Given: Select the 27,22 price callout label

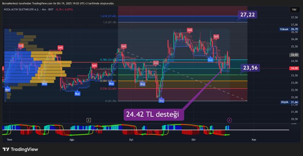Looking at the screenshot, I should click(x=247, y=15).
